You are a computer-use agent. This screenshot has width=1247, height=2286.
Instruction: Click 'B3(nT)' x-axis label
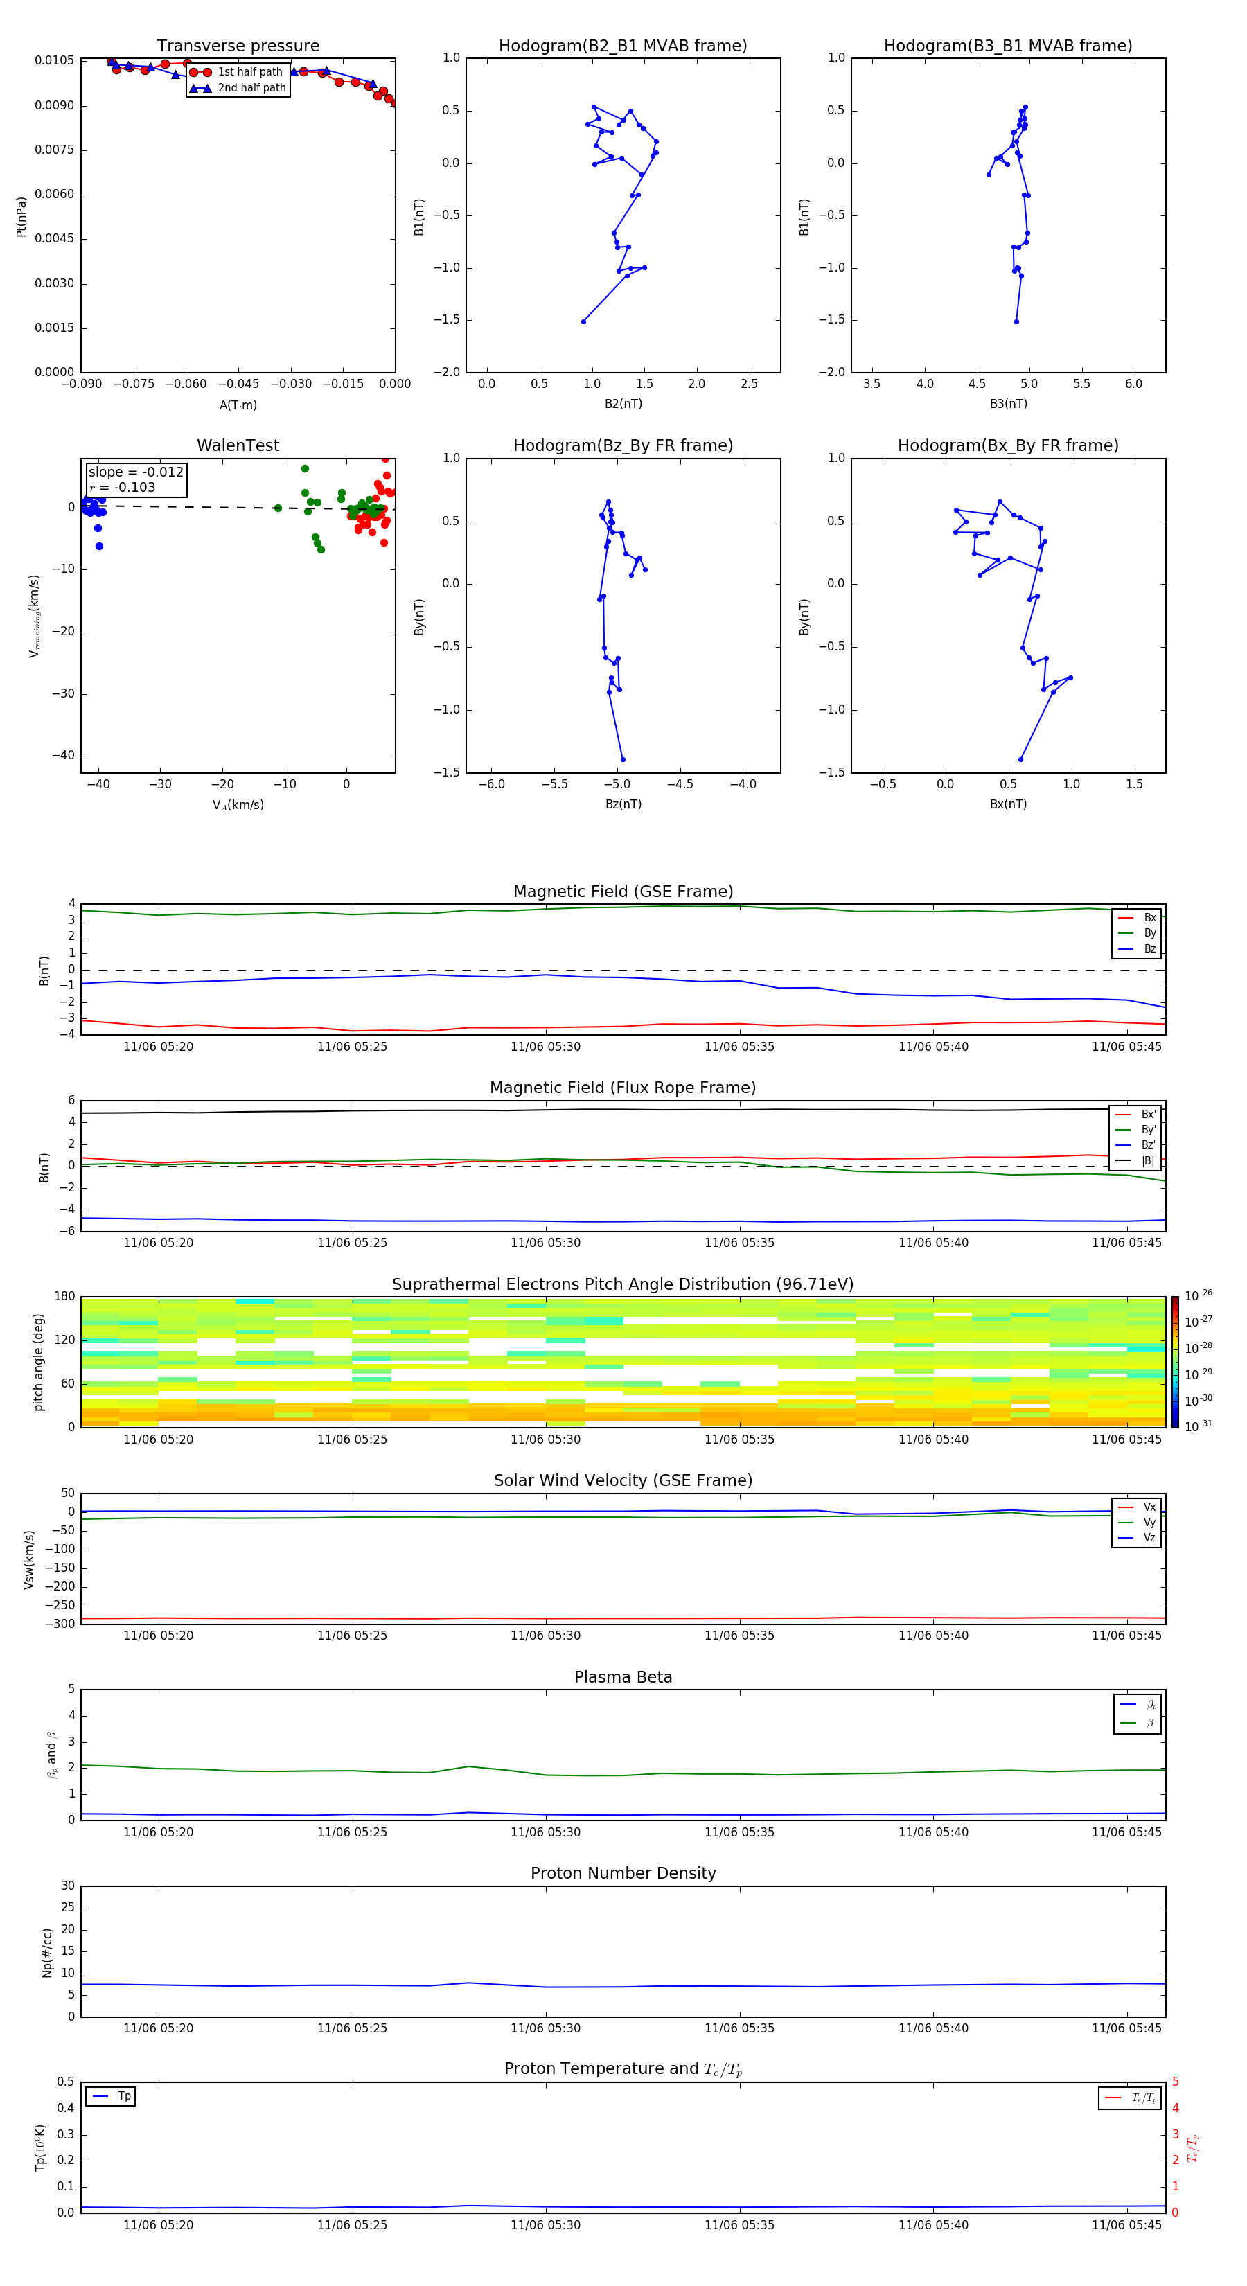[1008, 405]
